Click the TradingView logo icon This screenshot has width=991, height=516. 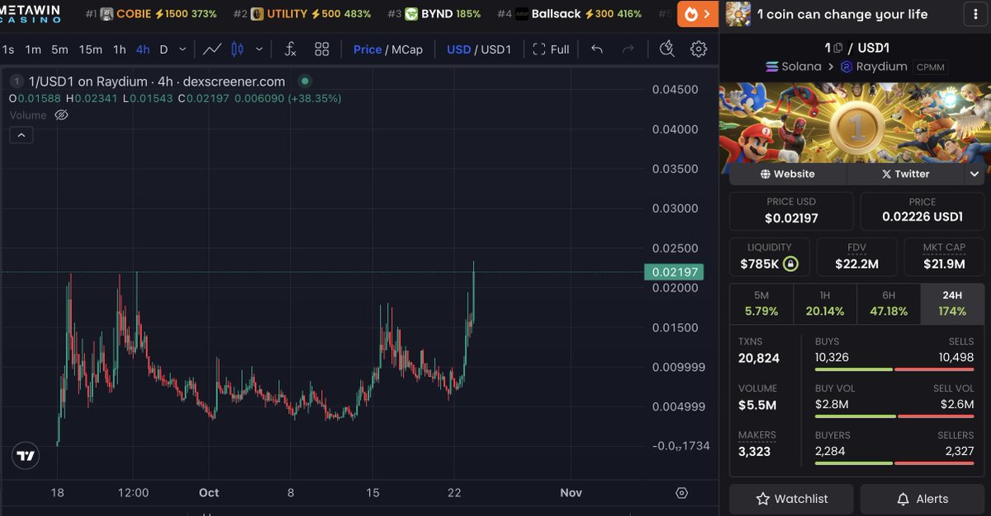25,455
